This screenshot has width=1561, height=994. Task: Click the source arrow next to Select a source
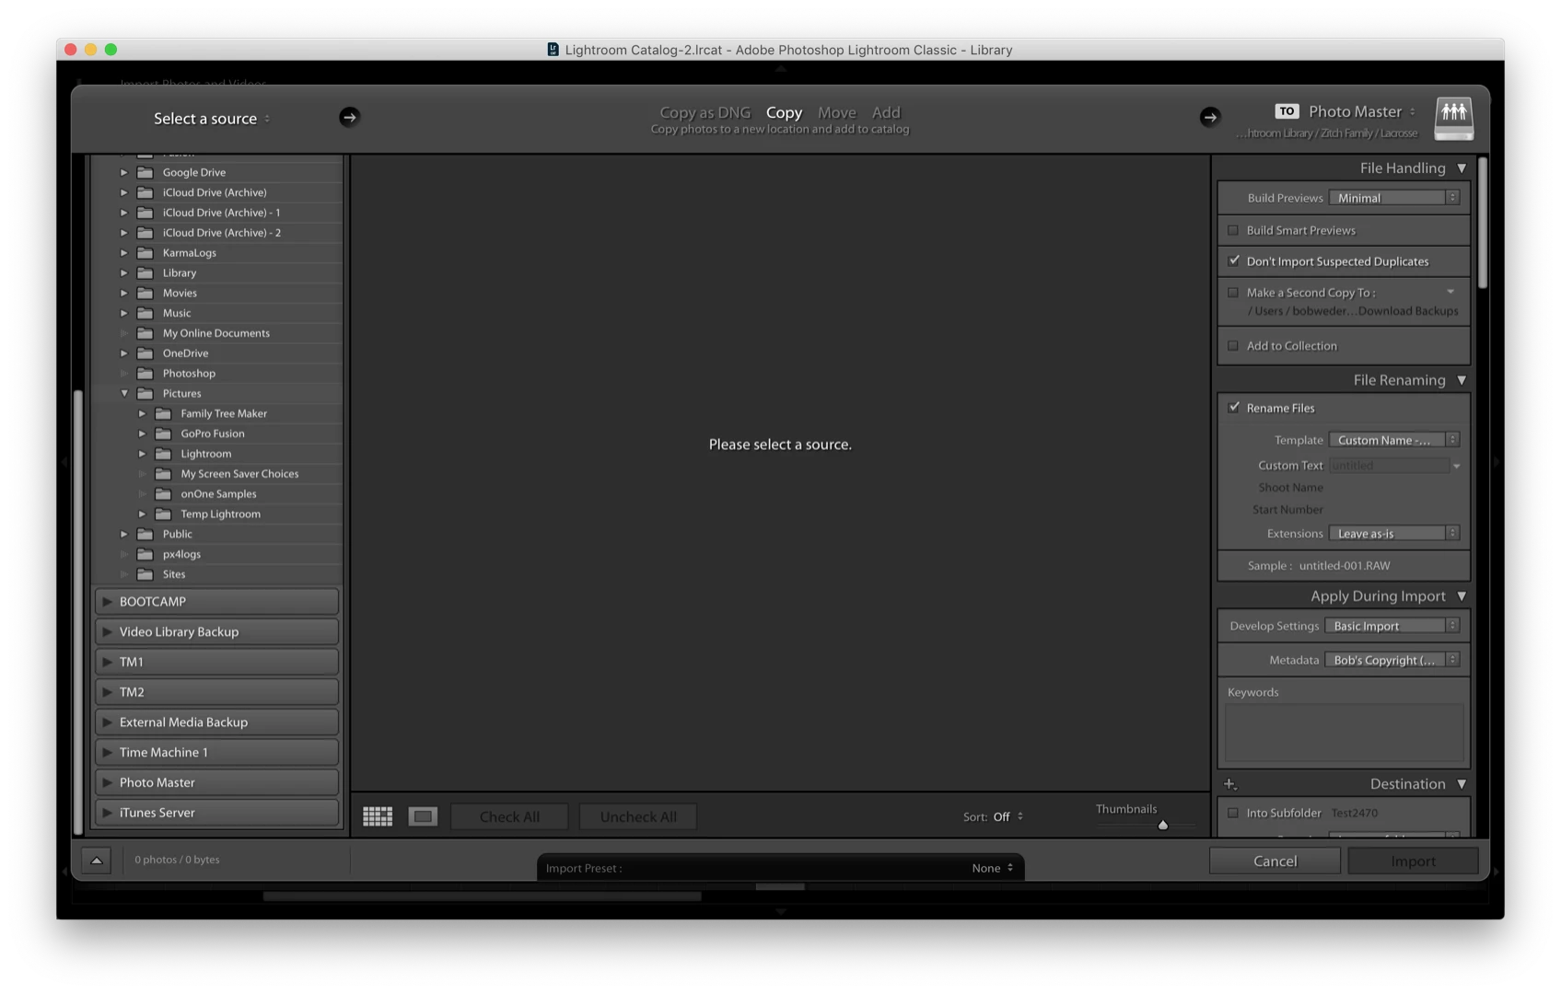click(349, 117)
